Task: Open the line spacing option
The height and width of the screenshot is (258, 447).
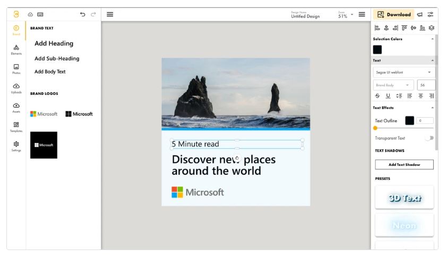Action: click(399, 96)
